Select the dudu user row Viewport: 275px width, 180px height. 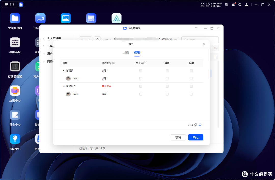pos(131,79)
